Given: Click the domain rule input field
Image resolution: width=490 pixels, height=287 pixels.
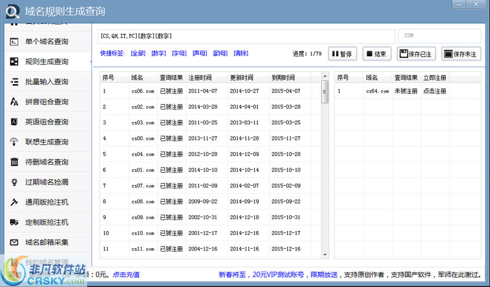Looking at the screenshot, I should coord(245,36).
